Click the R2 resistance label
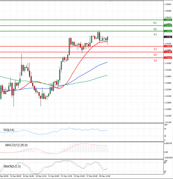 click(x=155, y=29)
